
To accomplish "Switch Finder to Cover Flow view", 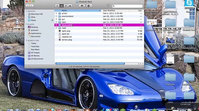I will click(70, 6).
